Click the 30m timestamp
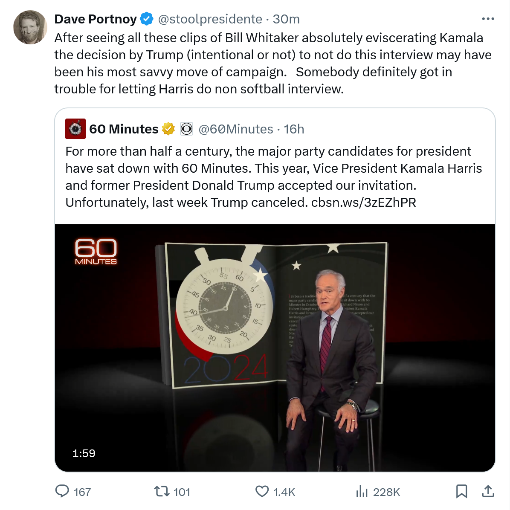This screenshot has width=510, height=510. [286, 19]
